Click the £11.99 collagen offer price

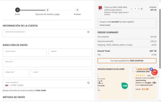tap(145, 89)
